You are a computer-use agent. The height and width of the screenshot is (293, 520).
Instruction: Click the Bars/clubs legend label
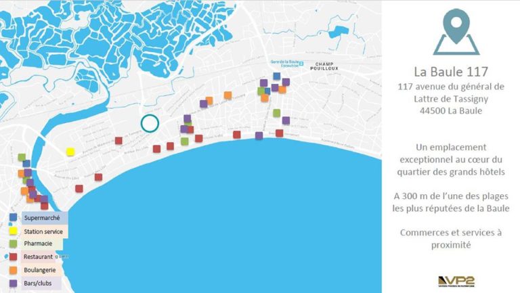click(x=38, y=284)
